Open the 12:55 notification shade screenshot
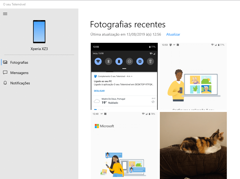The width and height of the screenshot is (240, 179). click(x=124, y=76)
